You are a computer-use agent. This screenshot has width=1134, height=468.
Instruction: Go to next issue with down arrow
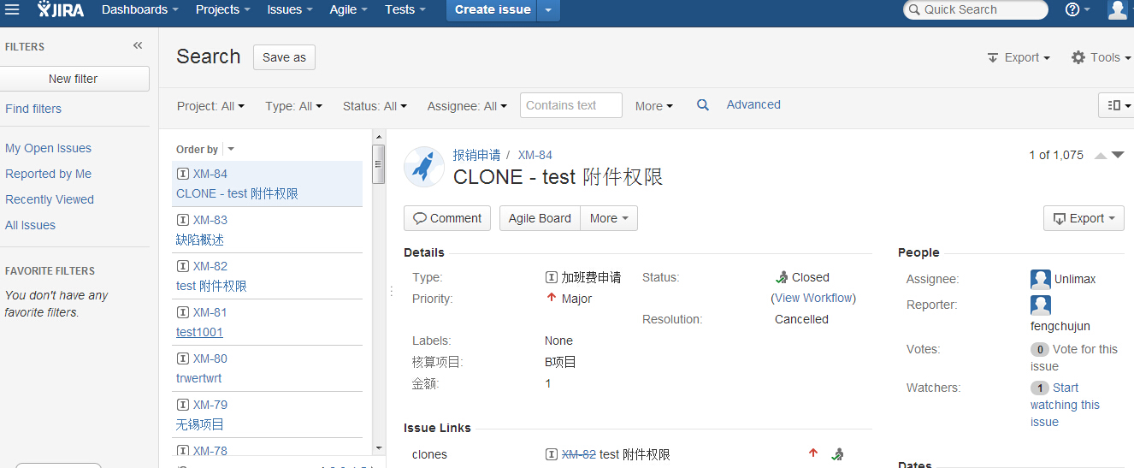click(x=1117, y=155)
